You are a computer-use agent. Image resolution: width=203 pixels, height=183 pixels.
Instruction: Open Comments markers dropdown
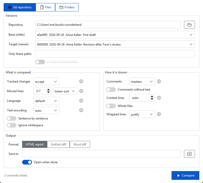point(142,81)
